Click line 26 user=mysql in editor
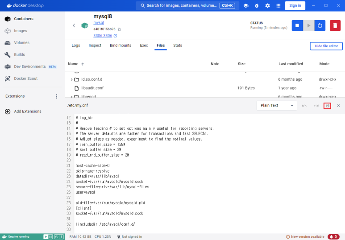The height and width of the screenshot is (240, 345). [x=85, y=192]
